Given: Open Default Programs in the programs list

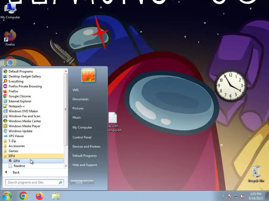Looking at the screenshot, I should pos(33,71).
